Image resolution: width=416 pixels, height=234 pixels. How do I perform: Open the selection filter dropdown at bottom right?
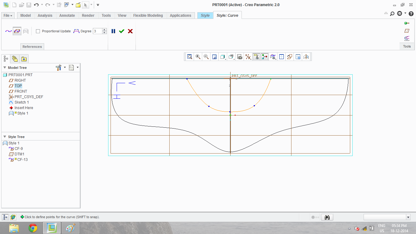click(408, 217)
